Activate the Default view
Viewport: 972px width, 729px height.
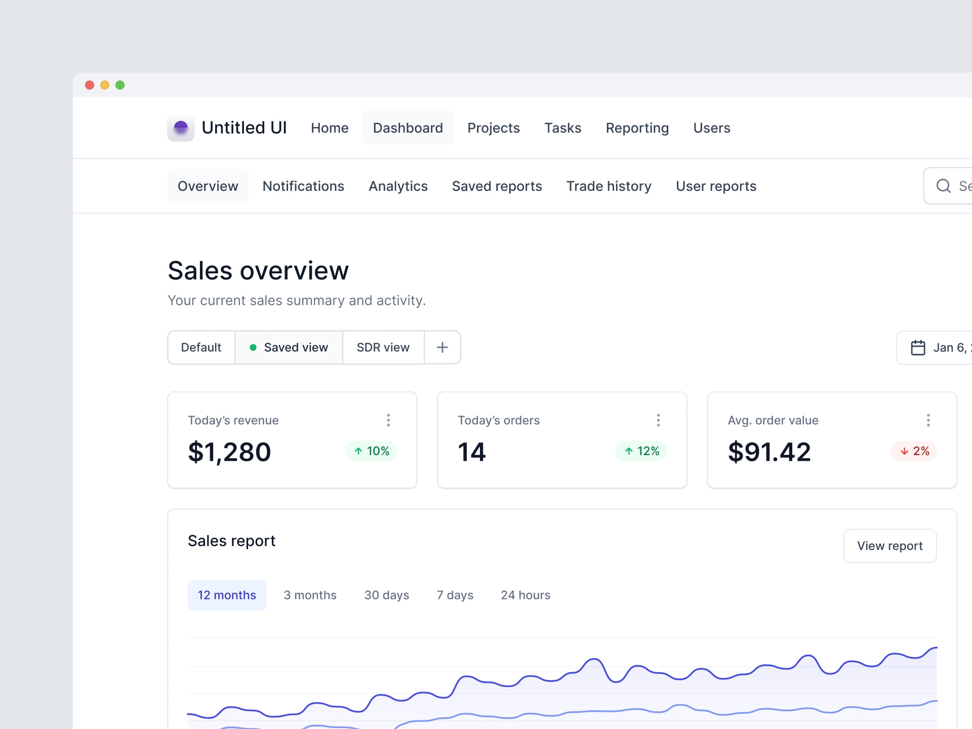tap(201, 347)
